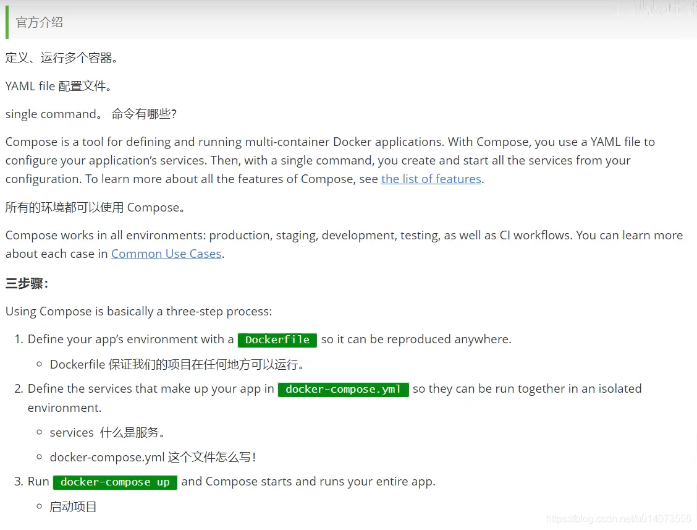Click the bullet '启动项目'
Image resolution: width=697 pixels, height=530 pixels.
click(x=74, y=507)
